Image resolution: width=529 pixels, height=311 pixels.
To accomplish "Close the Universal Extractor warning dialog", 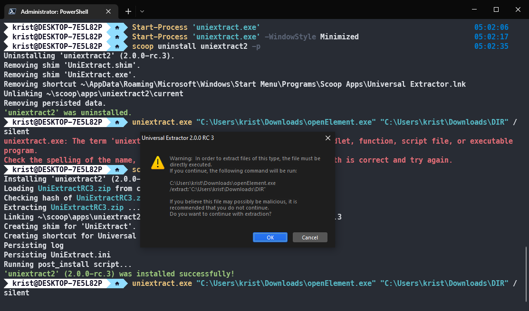I will 327,138.
